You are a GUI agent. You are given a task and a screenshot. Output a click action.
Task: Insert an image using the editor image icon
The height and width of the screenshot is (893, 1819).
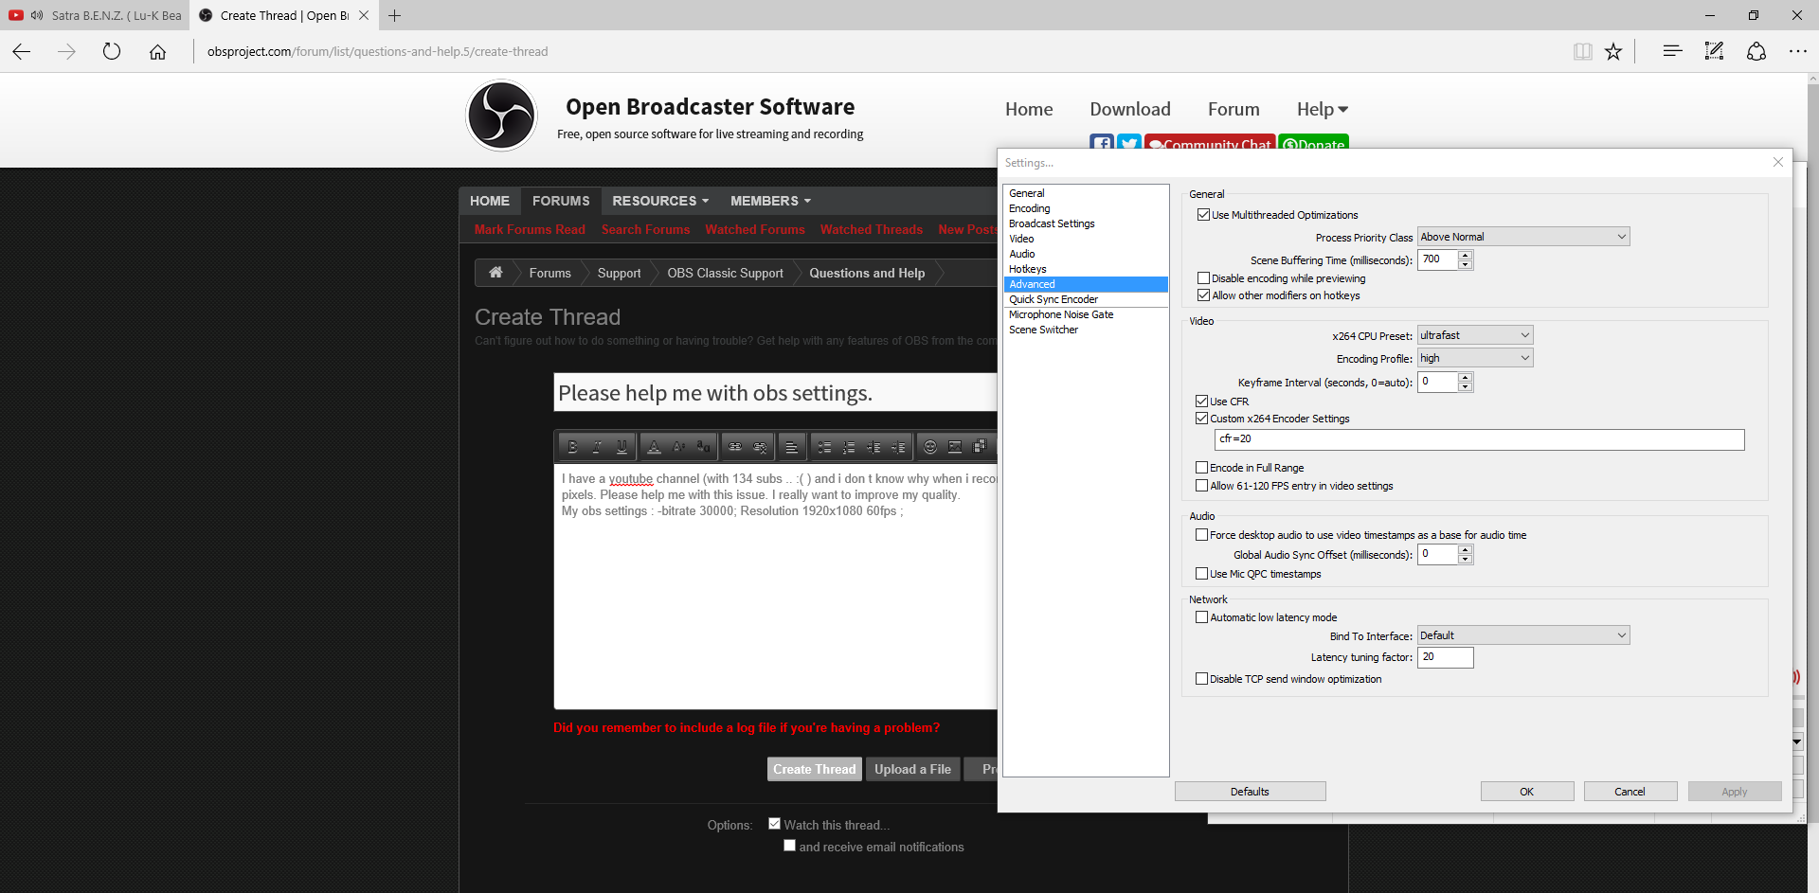[x=955, y=447]
